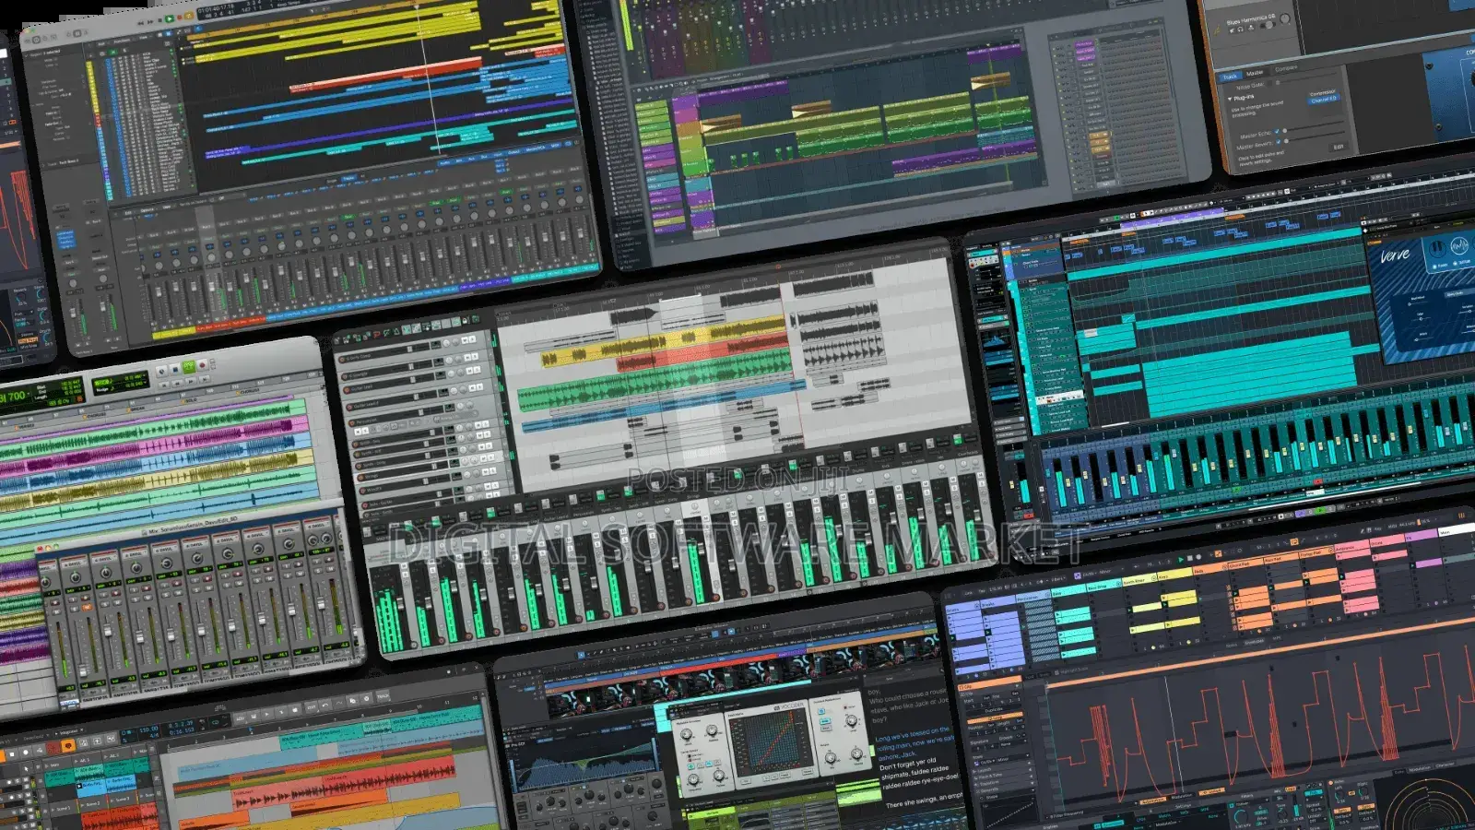Viewport: 1475px width, 830px height.
Task: Click the Noise Gate slider handle
Action: 1278,82
